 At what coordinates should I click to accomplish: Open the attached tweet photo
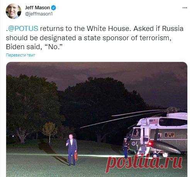[x=97, y=119]
